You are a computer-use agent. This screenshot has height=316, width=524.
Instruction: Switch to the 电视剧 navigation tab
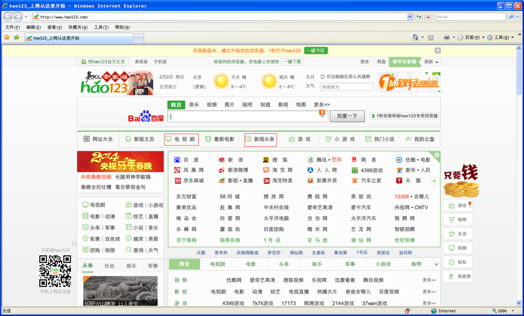[181, 139]
